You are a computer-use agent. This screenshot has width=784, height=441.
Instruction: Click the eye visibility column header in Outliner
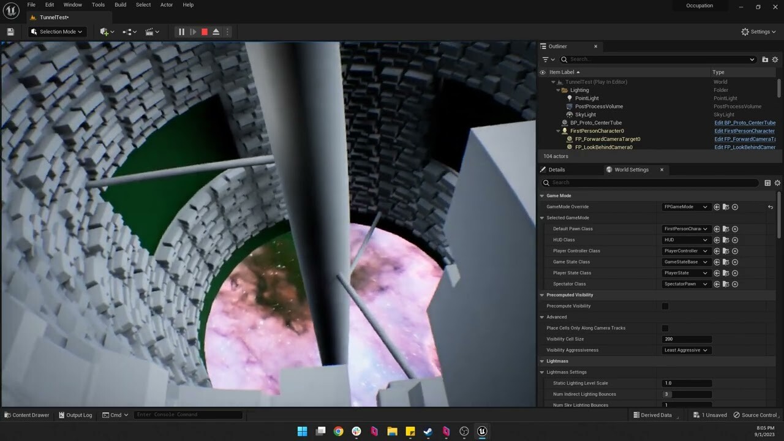[542, 72]
